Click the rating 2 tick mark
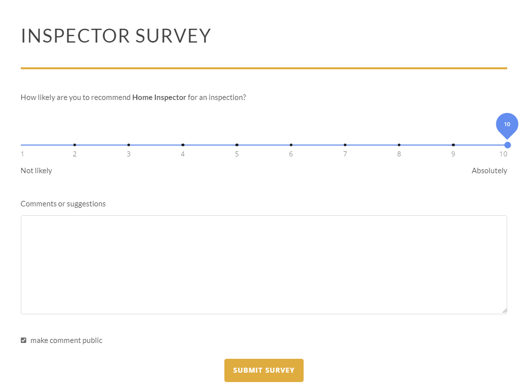Viewport: 527px width, 388px height. tap(75, 145)
